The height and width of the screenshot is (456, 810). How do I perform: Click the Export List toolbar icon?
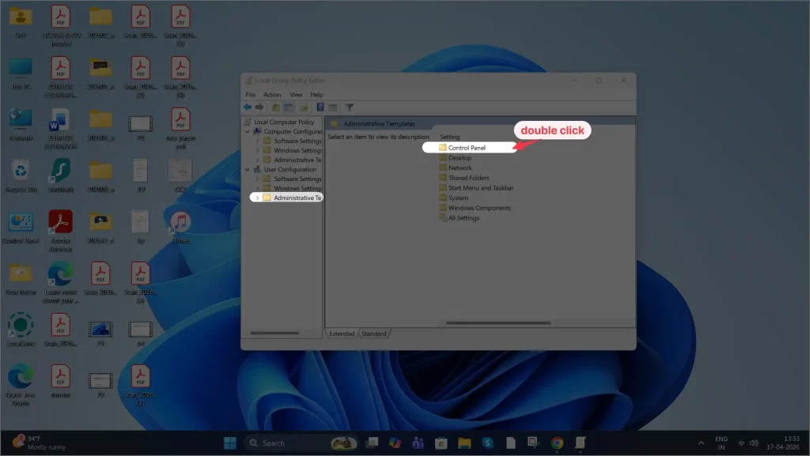pyautogui.click(x=304, y=107)
